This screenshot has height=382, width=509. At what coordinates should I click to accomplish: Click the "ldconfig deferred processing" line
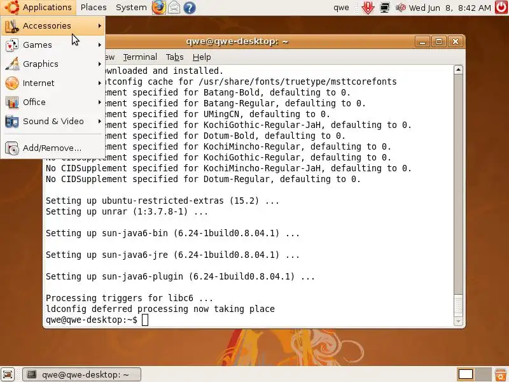pyautogui.click(x=160, y=309)
